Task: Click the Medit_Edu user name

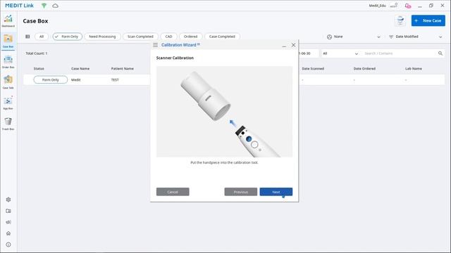Action: click(x=378, y=6)
